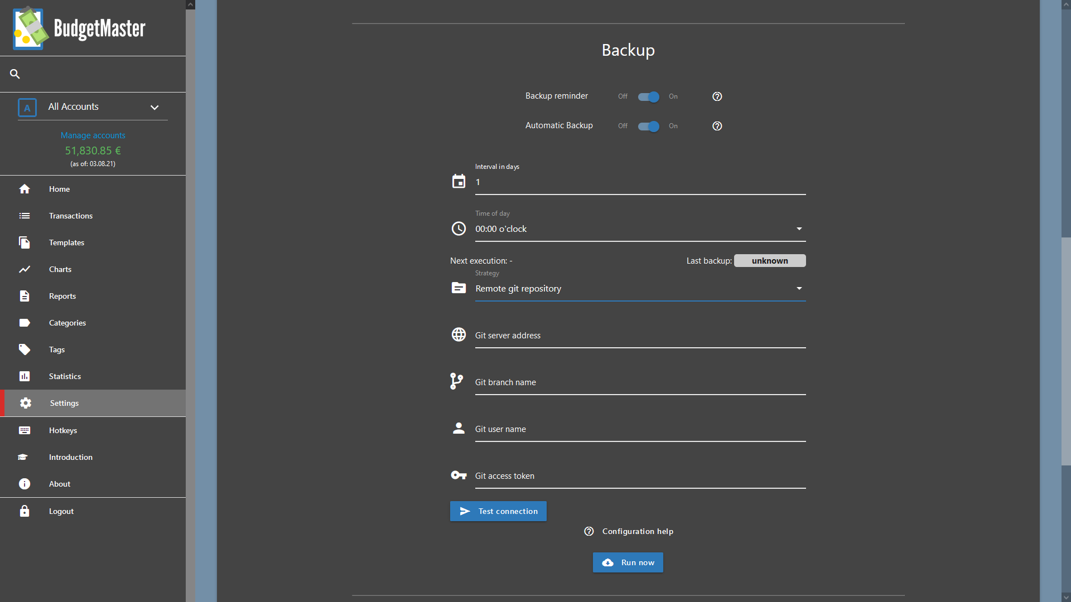Click the balance 51,830.85 €
Viewport: 1071px width, 602px height.
(x=93, y=151)
